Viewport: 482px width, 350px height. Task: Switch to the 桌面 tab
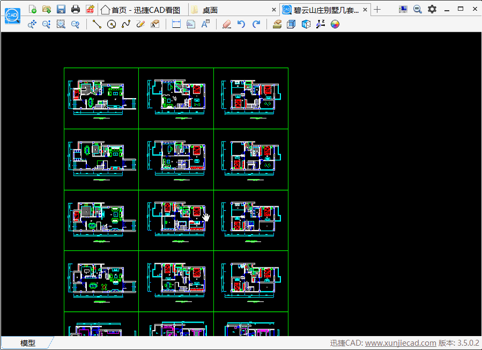210,10
